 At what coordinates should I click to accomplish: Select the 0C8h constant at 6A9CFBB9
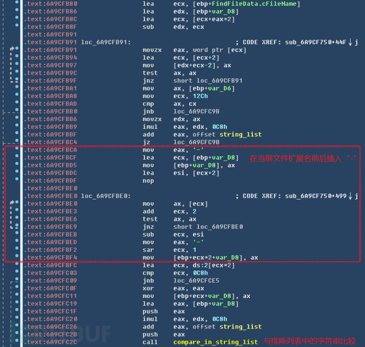pyautogui.click(x=220, y=127)
